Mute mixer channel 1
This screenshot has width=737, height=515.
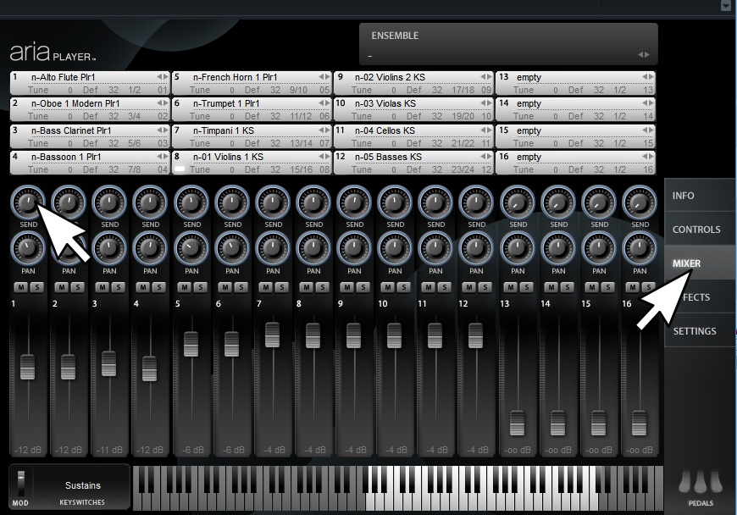click(21, 287)
